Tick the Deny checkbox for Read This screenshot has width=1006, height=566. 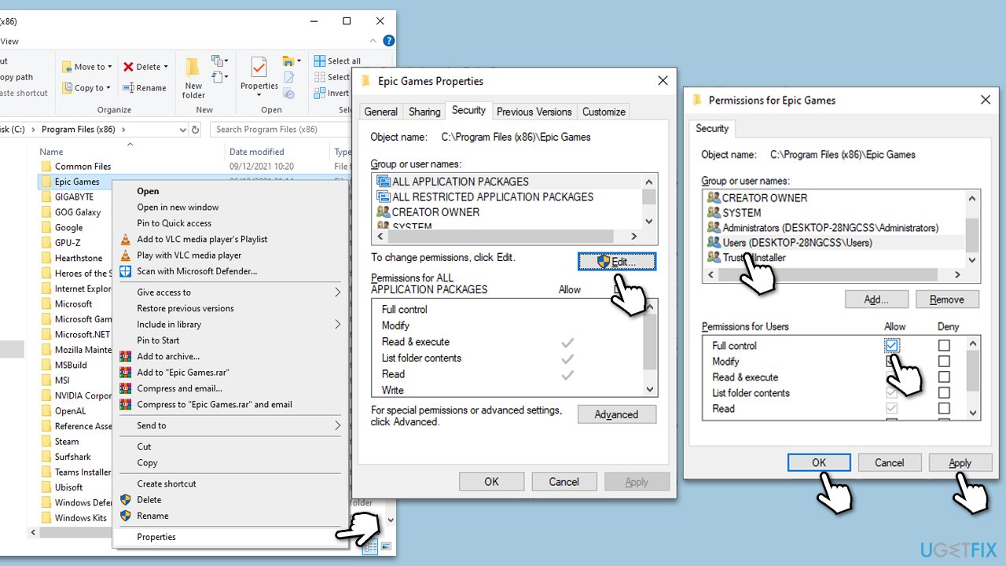[x=944, y=409]
